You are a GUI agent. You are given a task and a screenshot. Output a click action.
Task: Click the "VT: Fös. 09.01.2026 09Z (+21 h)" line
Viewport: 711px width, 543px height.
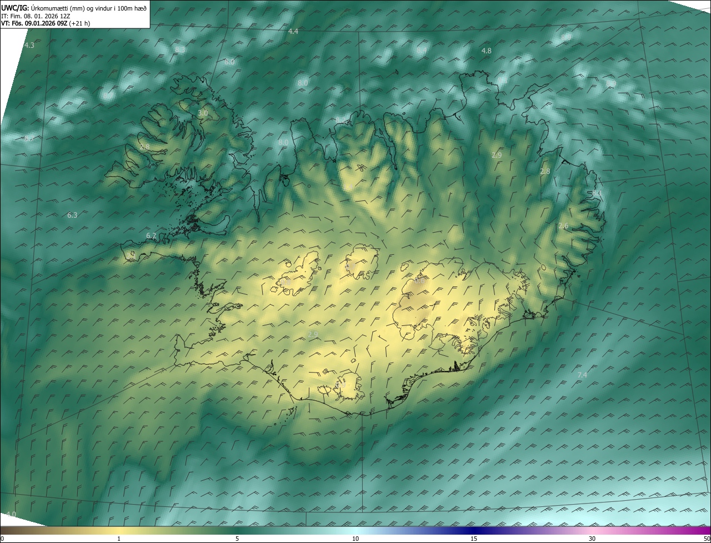point(46,23)
